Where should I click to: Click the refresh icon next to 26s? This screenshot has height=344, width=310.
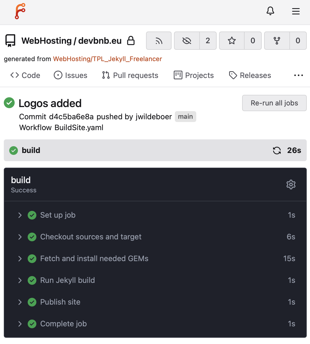[277, 150]
